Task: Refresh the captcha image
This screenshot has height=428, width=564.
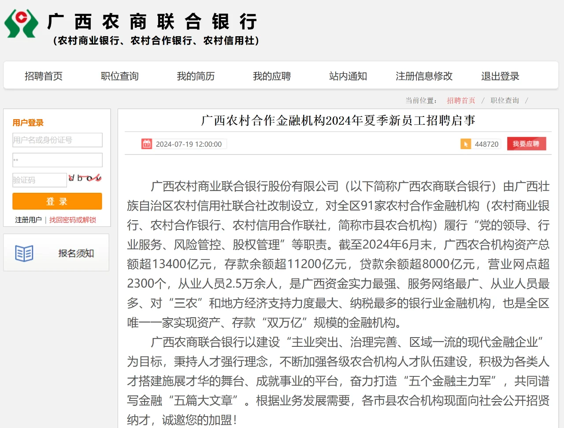Action: [x=85, y=178]
